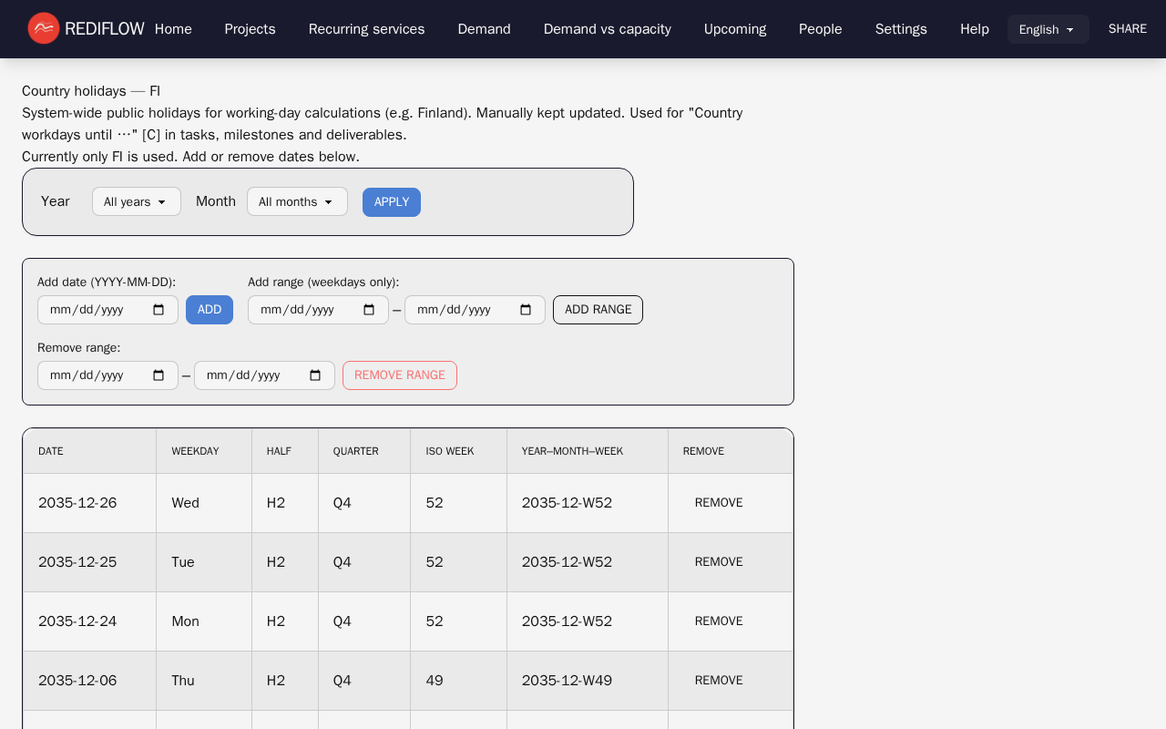Go to the Projects menu
The width and height of the screenshot is (1166, 729).
pyautogui.click(x=250, y=29)
